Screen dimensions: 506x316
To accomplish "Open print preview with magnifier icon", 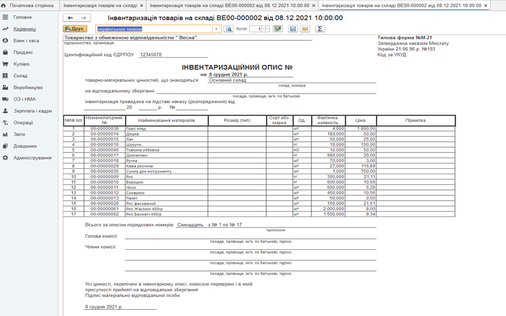I will 229,29.
